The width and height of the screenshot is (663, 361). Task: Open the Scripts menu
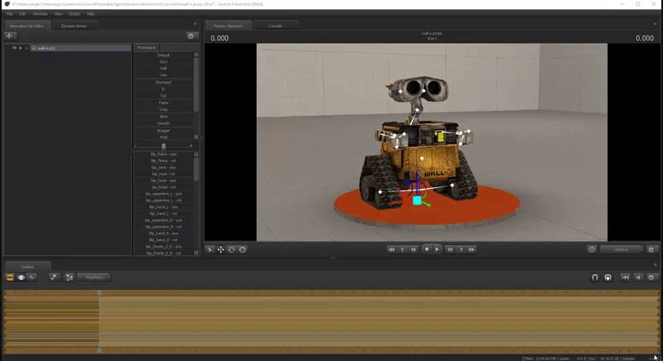75,14
